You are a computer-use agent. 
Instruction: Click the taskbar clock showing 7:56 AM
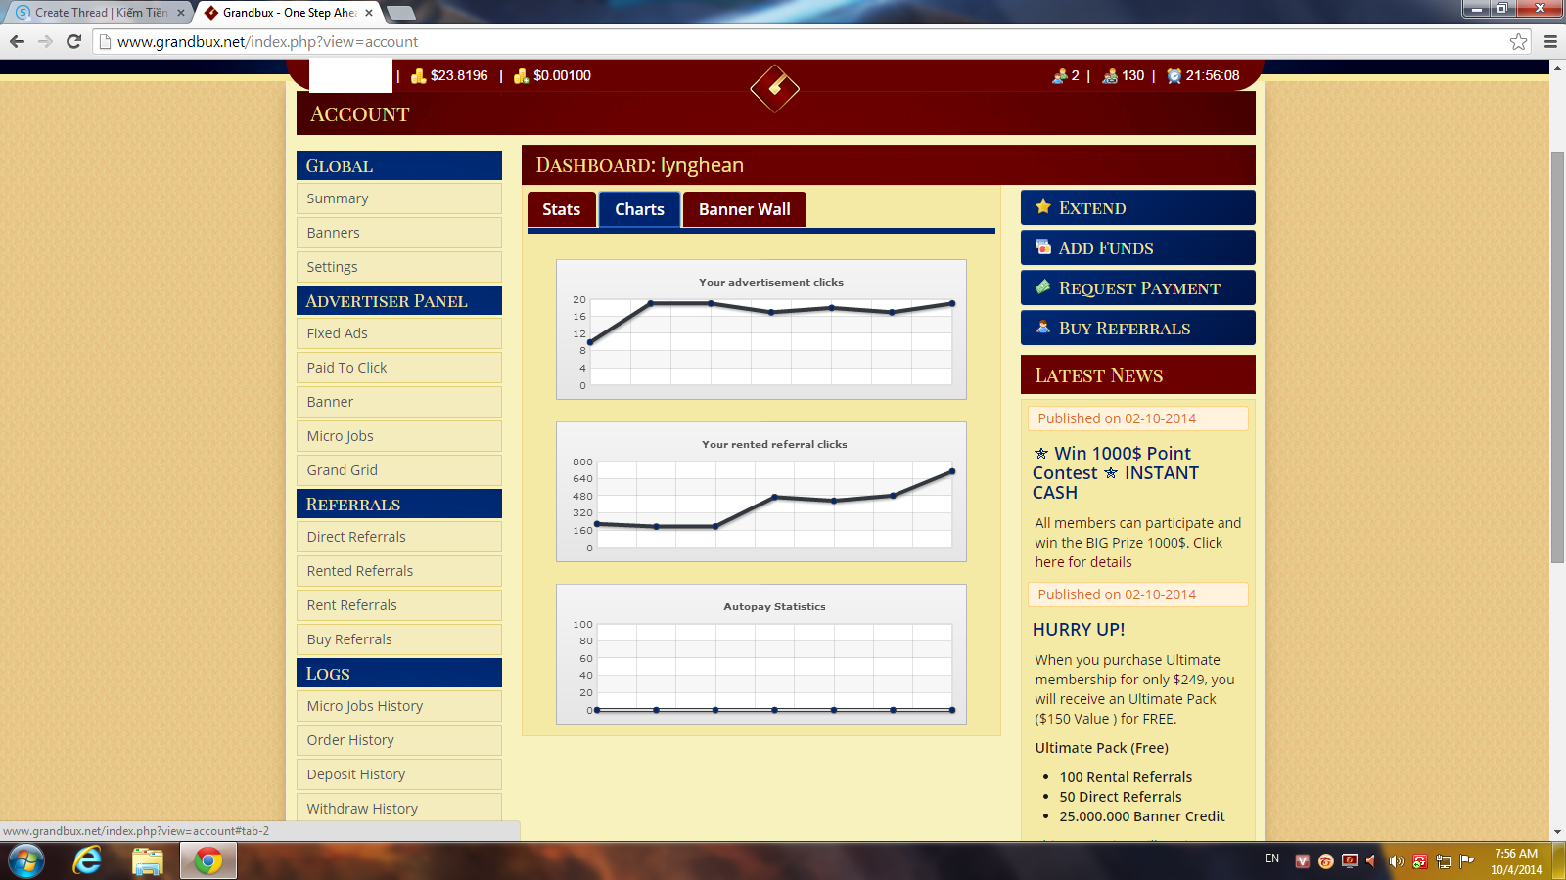[x=1516, y=861]
